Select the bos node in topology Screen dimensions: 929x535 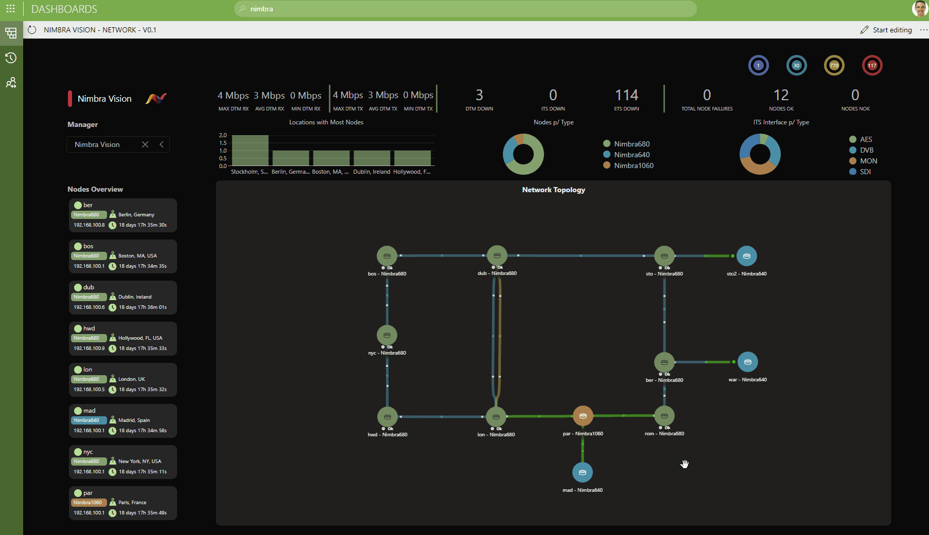click(387, 256)
